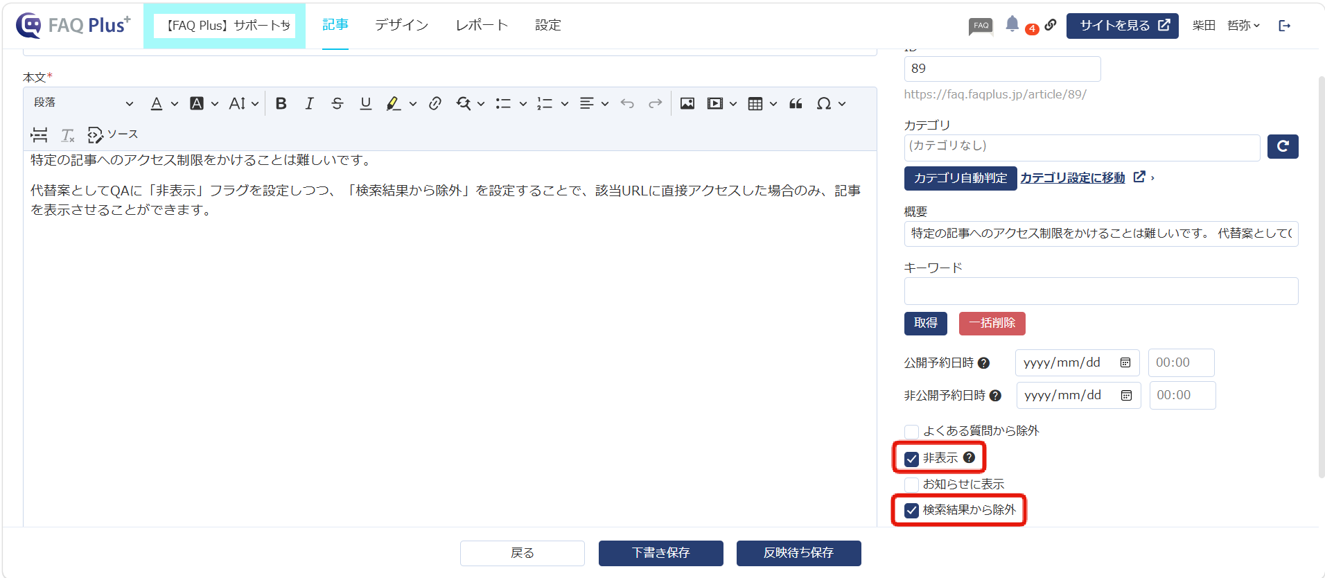Click the FAQ Plus logo
The image size is (1325, 578).
coord(73,26)
